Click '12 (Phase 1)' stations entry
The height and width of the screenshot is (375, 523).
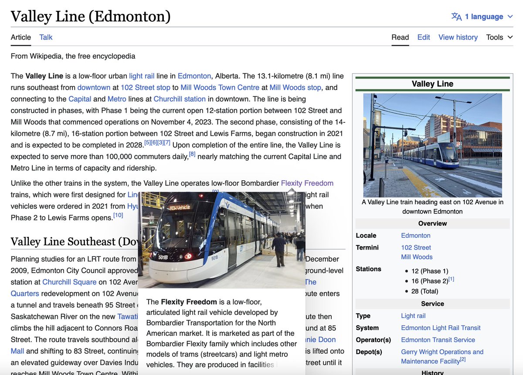[430, 271]
